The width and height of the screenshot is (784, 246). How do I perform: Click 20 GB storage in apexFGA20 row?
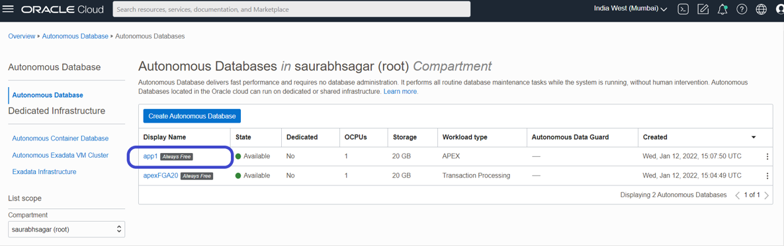click(402, 176)
